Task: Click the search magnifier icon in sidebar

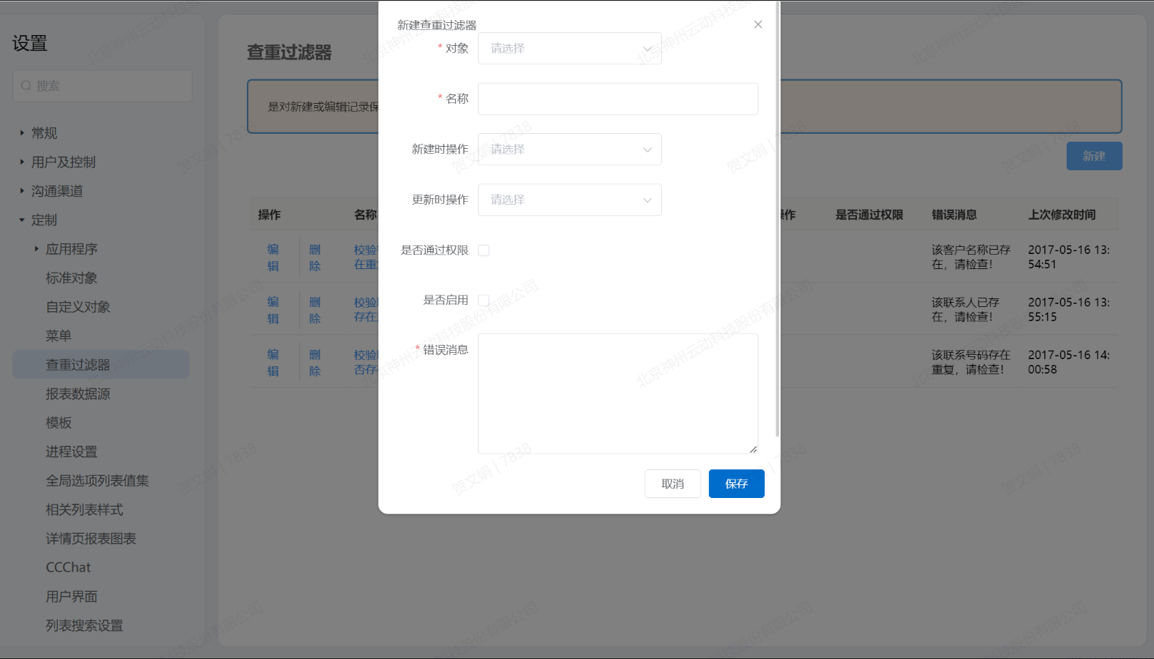Action: coord(26,86)
